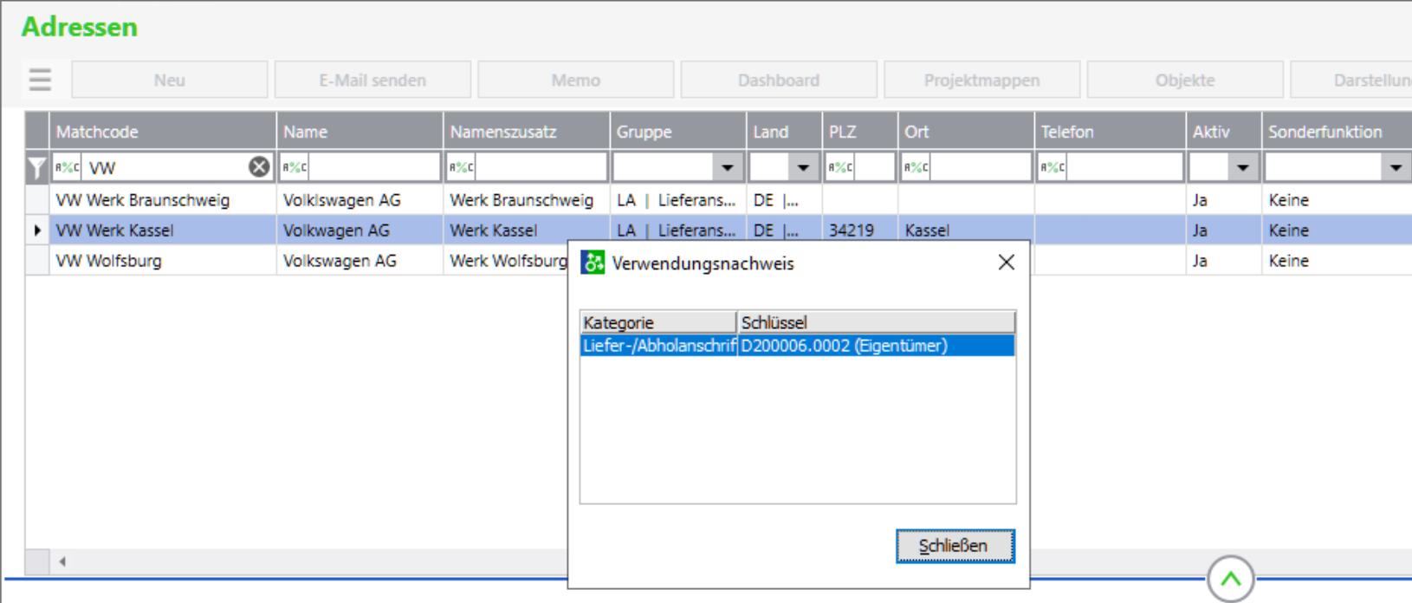Open the Land filter dropdown

pos(803,167)
